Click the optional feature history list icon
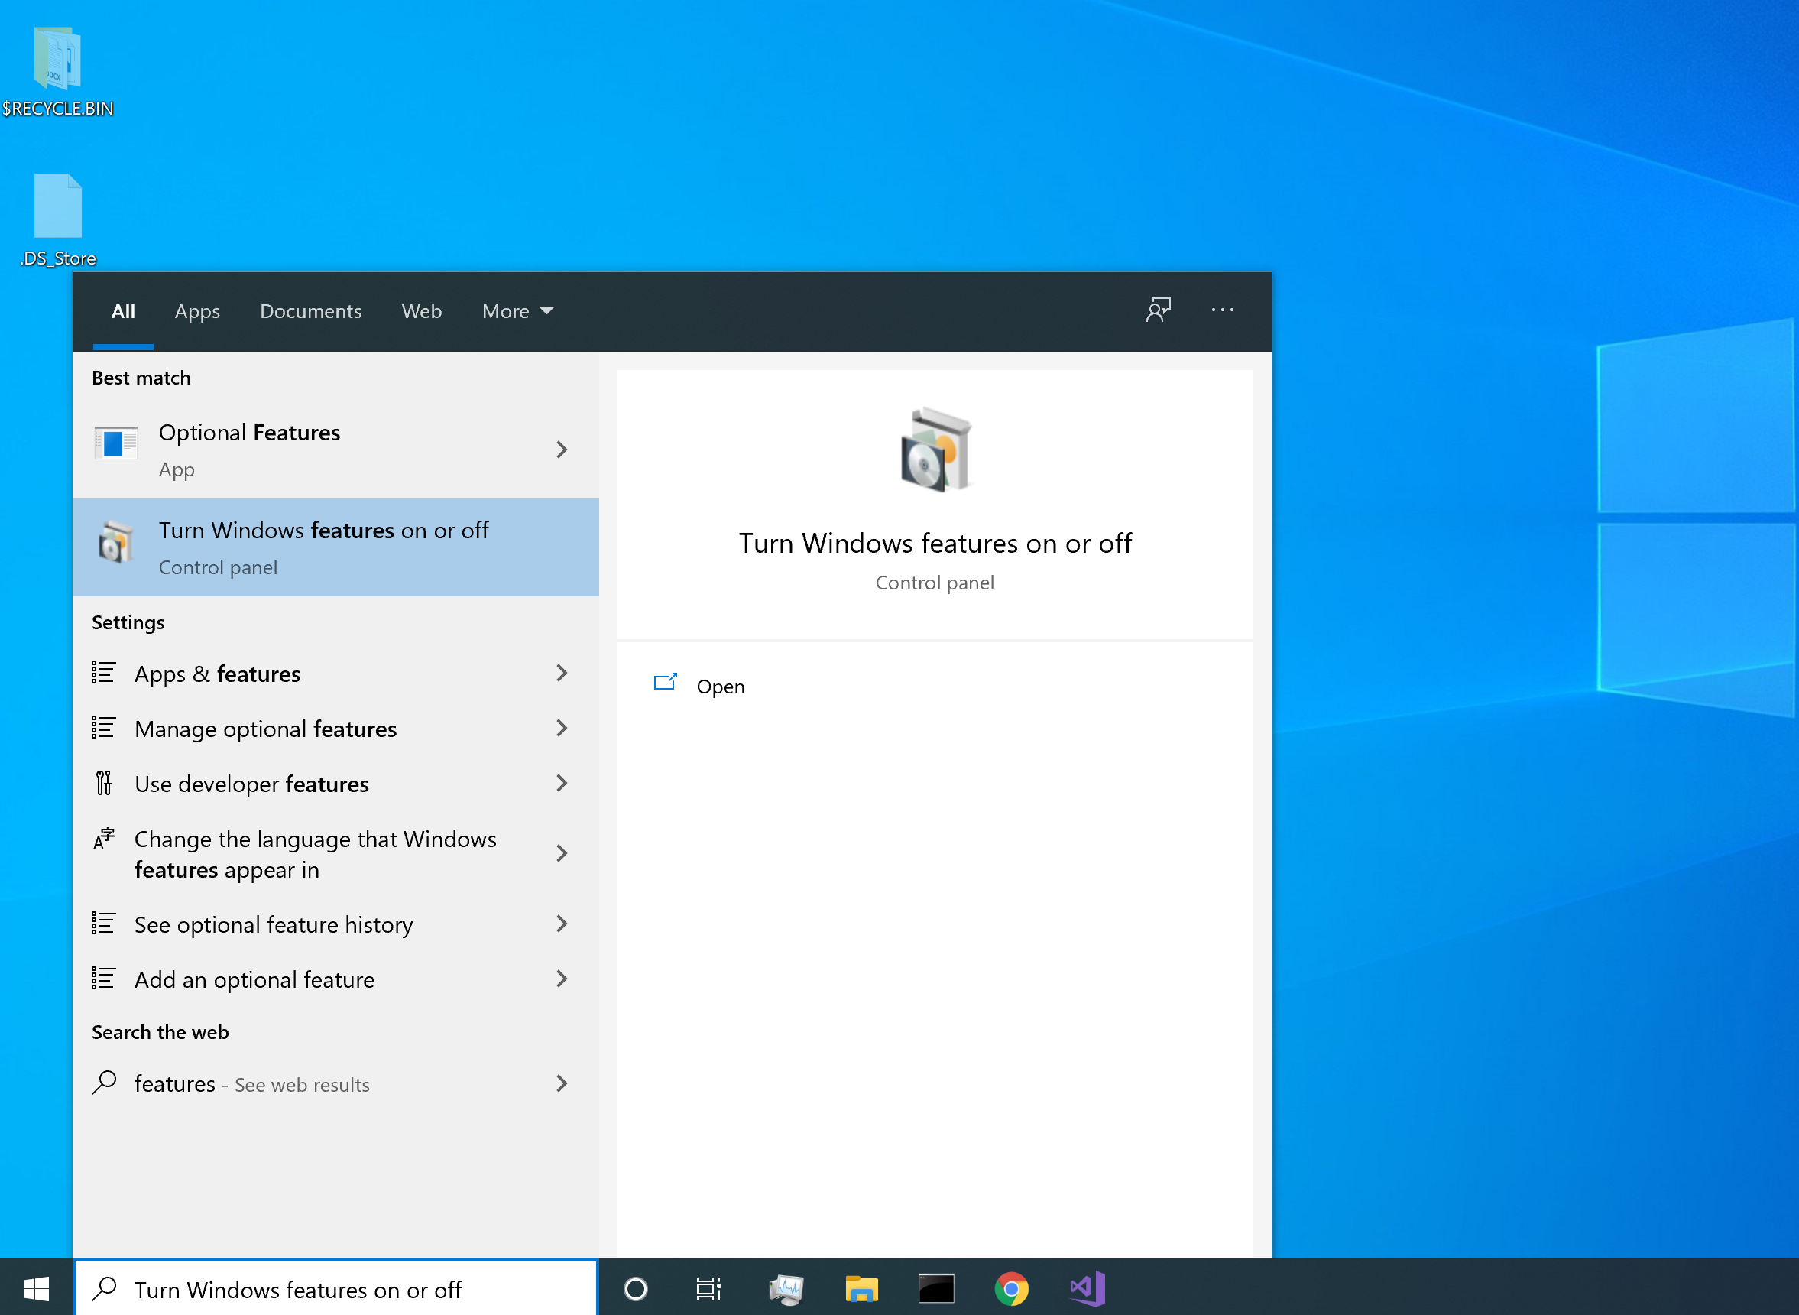This screenshot has width=1799, height=1315. (x=103, y=924)
